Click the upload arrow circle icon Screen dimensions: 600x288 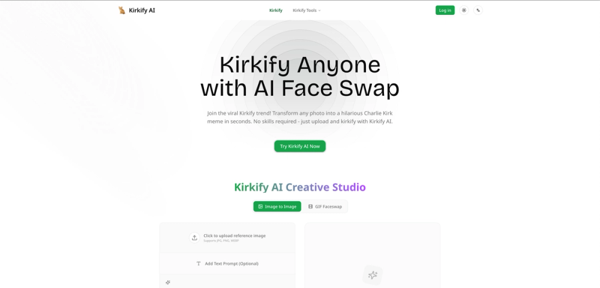pos(194,238)
